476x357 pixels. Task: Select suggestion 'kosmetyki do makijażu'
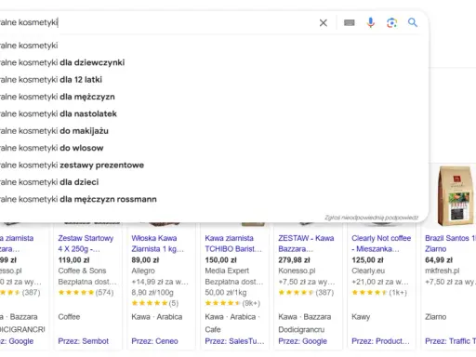coord(214,131)
